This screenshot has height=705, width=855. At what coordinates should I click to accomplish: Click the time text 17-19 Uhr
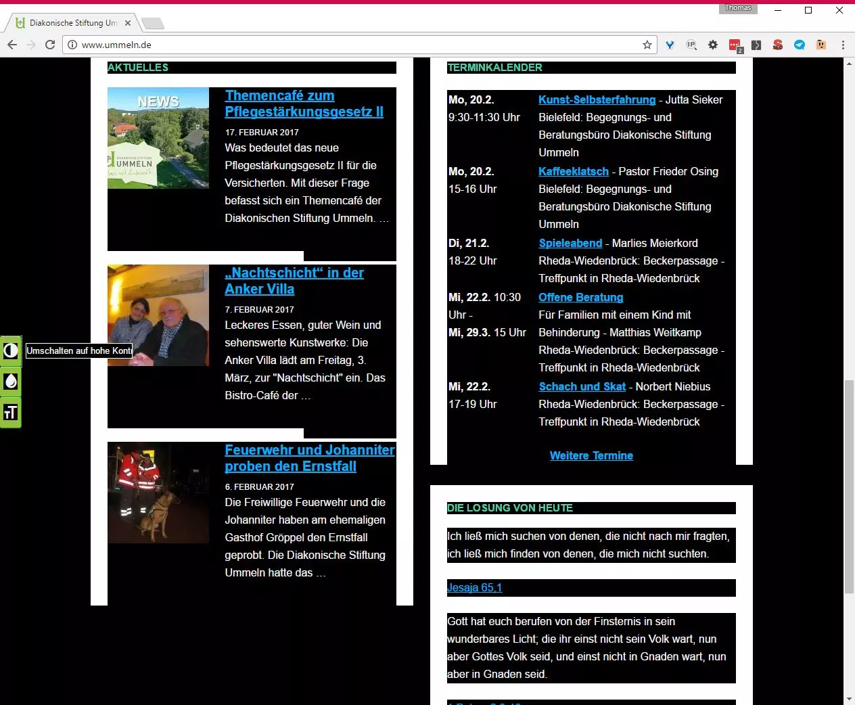473,404
